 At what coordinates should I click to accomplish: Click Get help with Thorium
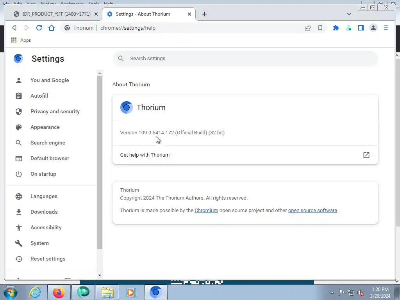pyautogui.click(x=245, y=155)
